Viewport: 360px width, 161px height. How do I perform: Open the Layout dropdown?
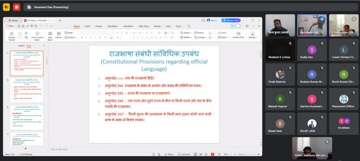coord(59,37)
